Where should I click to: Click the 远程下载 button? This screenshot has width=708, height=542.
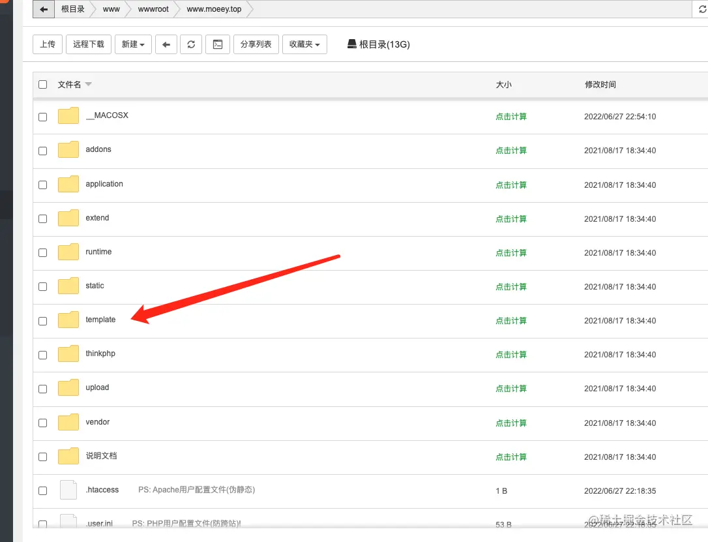(89, 44)
